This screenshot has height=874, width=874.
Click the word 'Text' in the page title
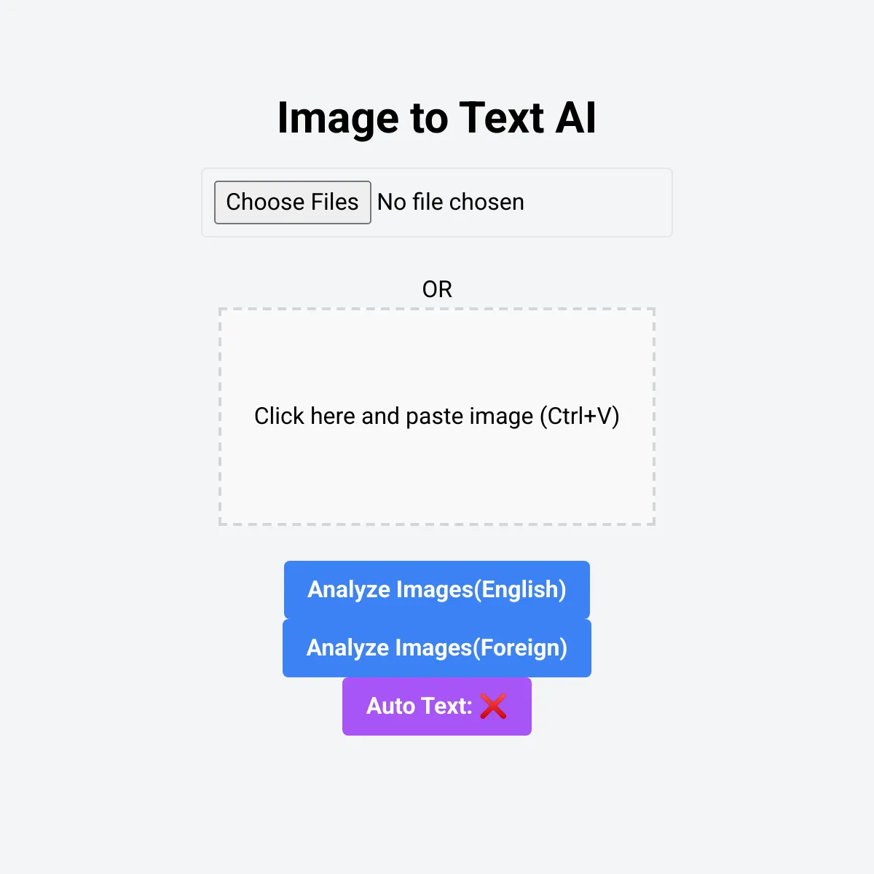pyautogui.click(x=502, y=118)
